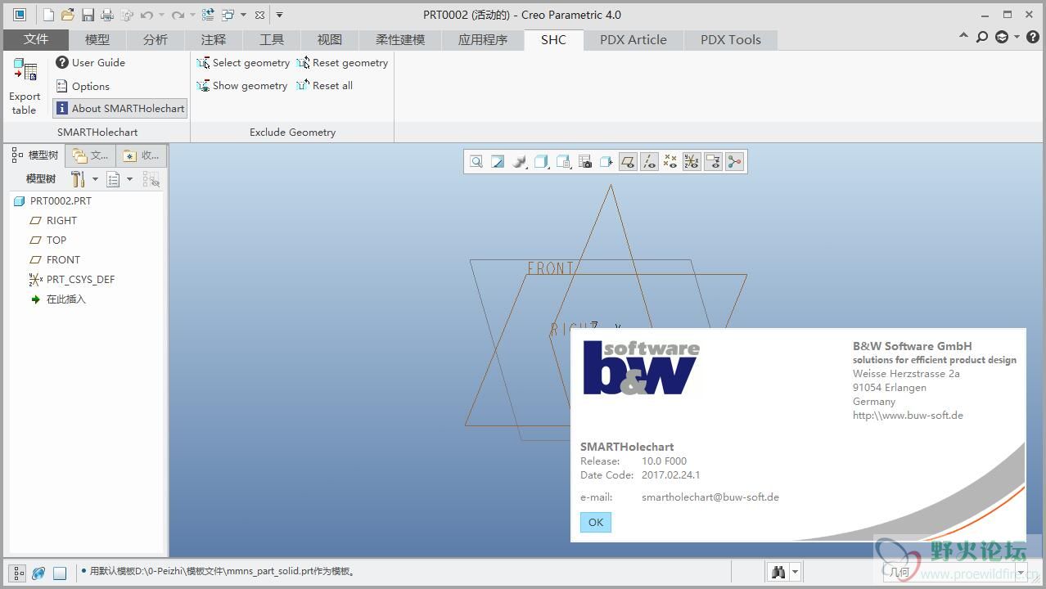
Task: Click Show geometry in the ribbon
Action: [242, 85]
